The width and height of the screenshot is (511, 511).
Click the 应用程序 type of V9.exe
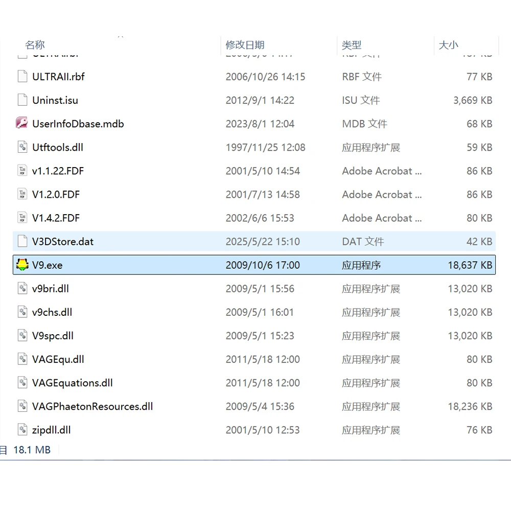[x=361, y=265]
